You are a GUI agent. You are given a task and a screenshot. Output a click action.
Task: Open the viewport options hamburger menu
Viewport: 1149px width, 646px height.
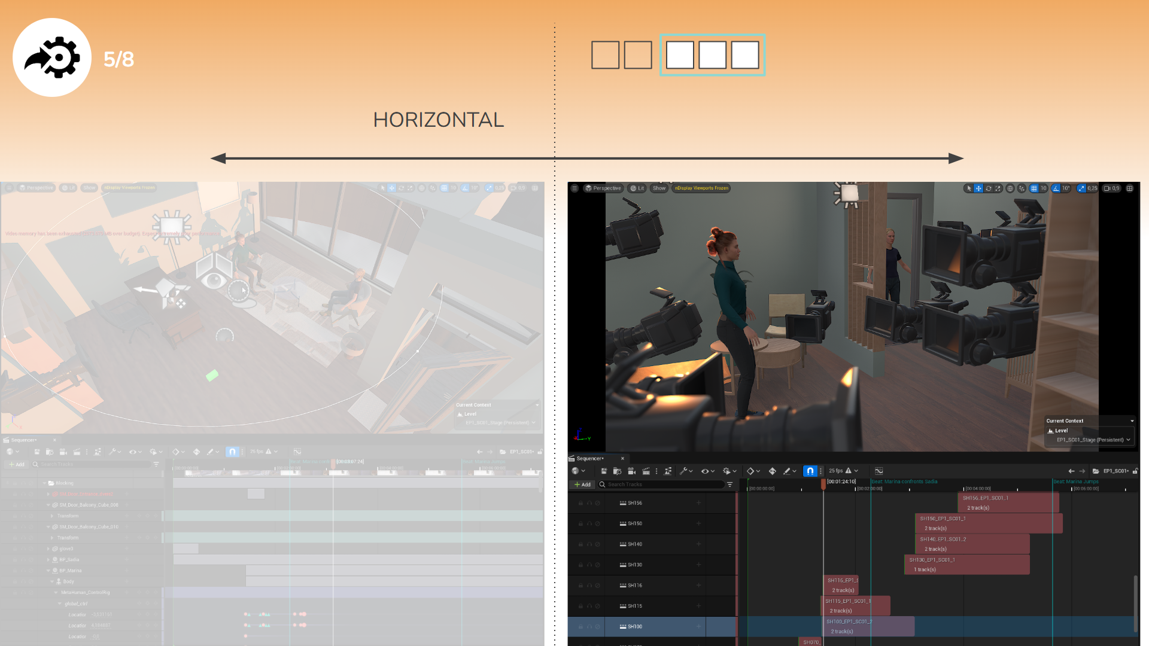(x=574, y=188)
